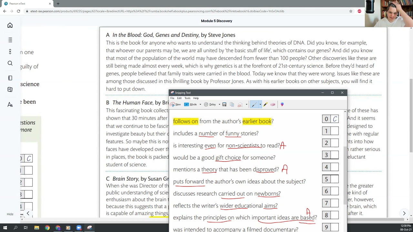Click the browser Back arrow
The image size is (413, 232).
5,11
